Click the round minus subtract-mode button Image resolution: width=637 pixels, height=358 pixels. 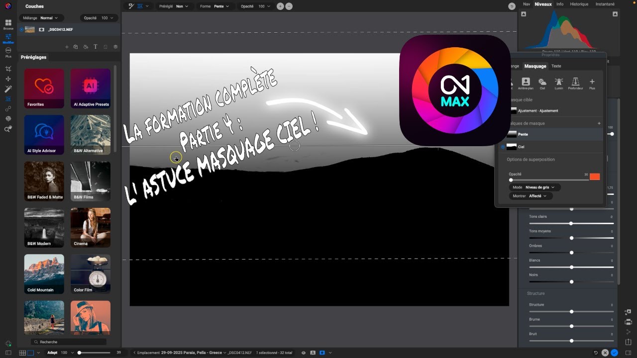point(289,6)
